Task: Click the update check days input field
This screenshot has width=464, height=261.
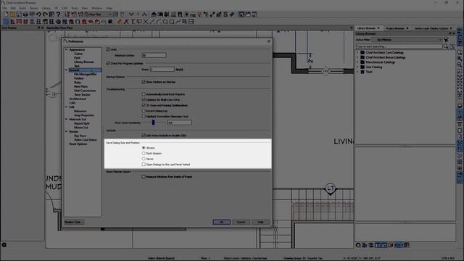Action: tap(162, 70)
